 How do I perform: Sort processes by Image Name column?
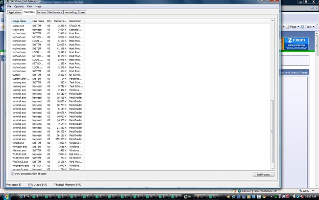point(21,21)
